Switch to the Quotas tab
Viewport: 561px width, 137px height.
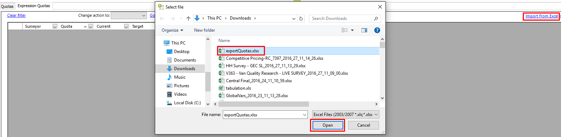tap(7, 6)
